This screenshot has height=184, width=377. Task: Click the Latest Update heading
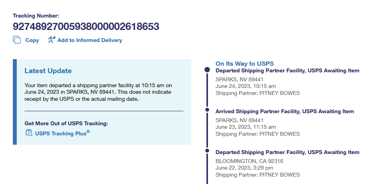pyautogui.click(x=48, y=71)
